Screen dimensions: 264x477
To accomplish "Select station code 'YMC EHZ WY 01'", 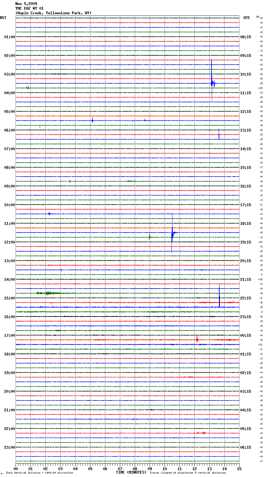I will (x=30, y=8).
